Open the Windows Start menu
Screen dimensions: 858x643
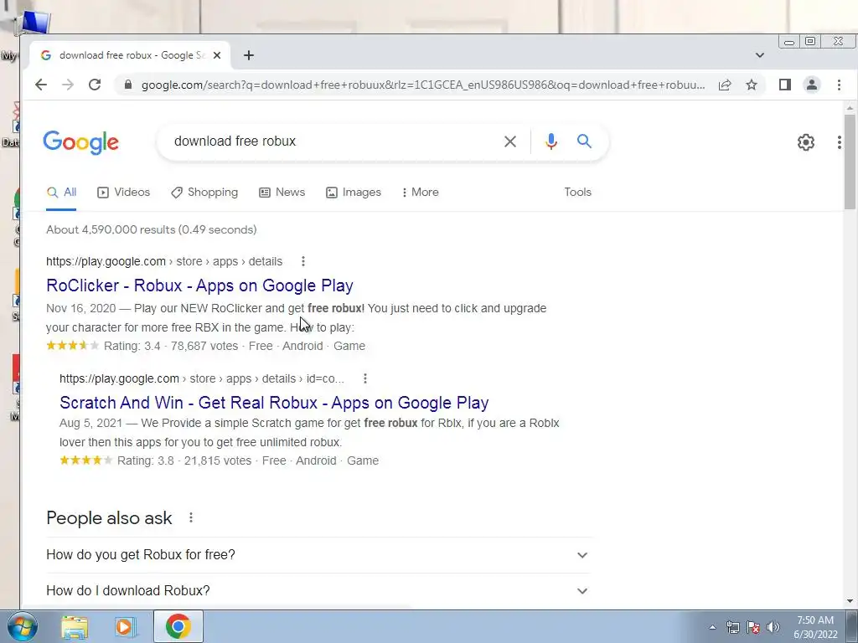[22, 626]
